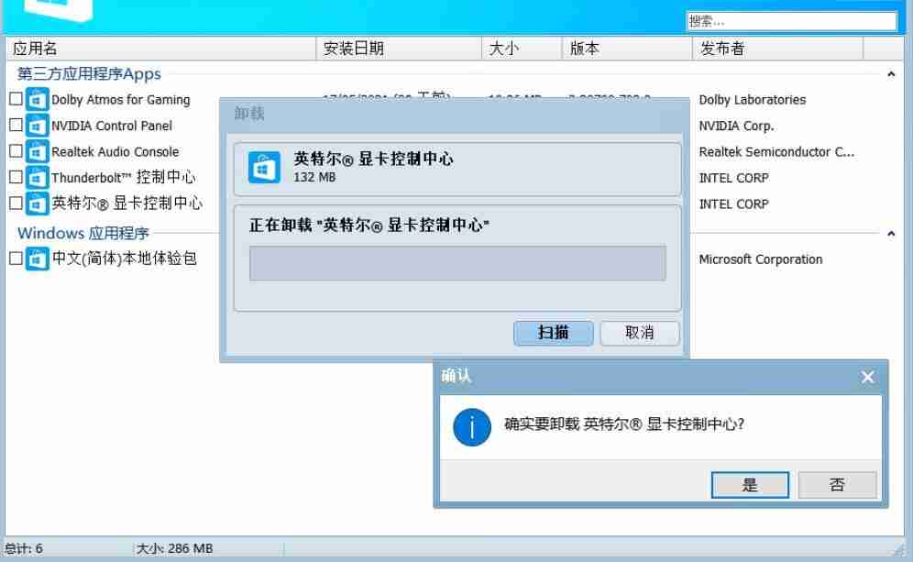Click the 总计: 6 status bar entry
This screenshot has height=562, width=913.
[24, 548]
